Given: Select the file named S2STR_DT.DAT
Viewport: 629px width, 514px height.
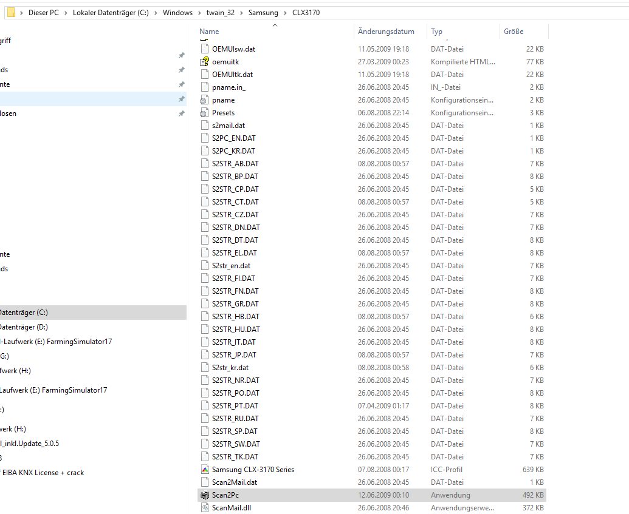Looking at the screenshot, I should [235, 240].
